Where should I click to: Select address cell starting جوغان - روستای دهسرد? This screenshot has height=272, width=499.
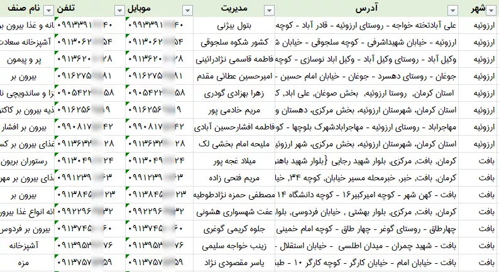click(366, 76)
